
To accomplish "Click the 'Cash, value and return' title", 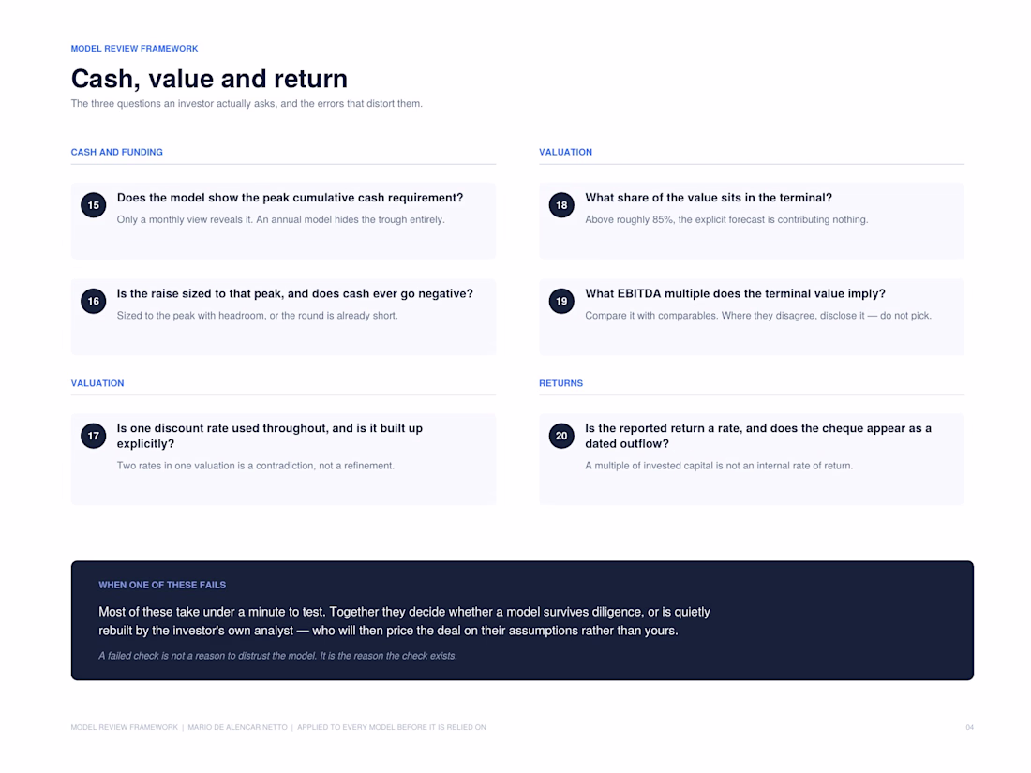I will [x=209, y=79].
